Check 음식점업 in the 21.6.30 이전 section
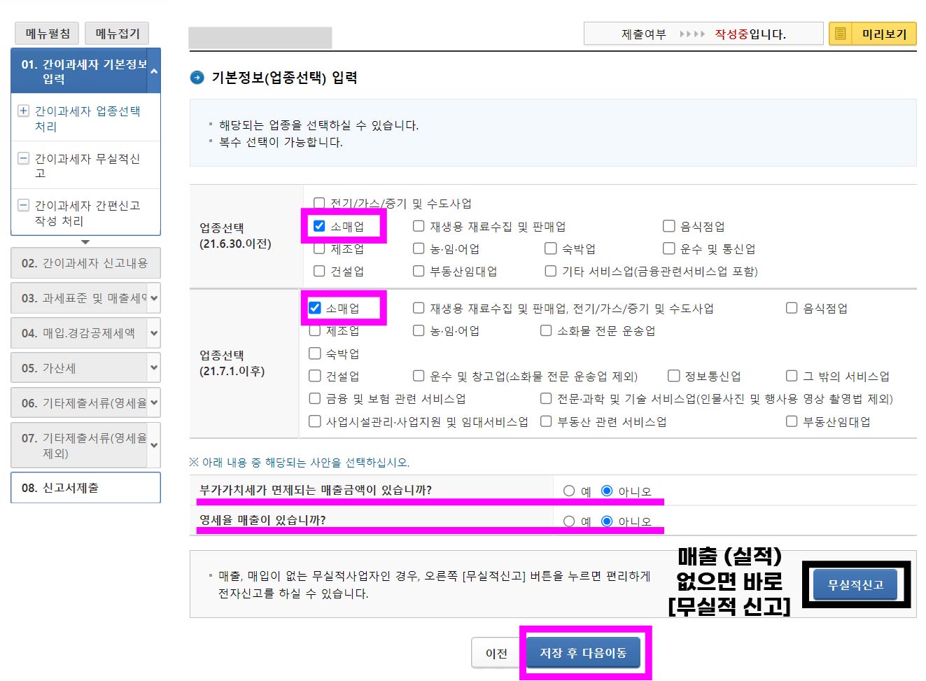 (669, 225)
